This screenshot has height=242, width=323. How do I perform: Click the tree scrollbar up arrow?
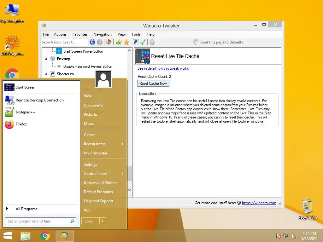pos(129,50)
